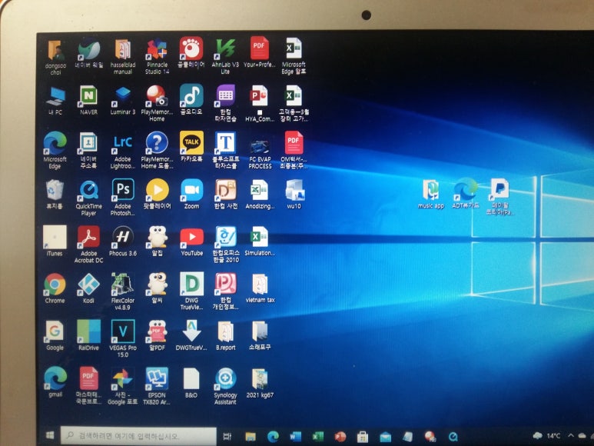This screenshot has height=446, width=594.
Task: Open Synology Assistant shortcut
Action: pos(225,386)
